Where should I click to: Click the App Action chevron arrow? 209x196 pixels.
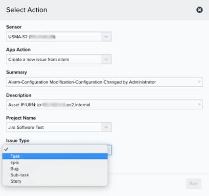(x=106, y=59)
